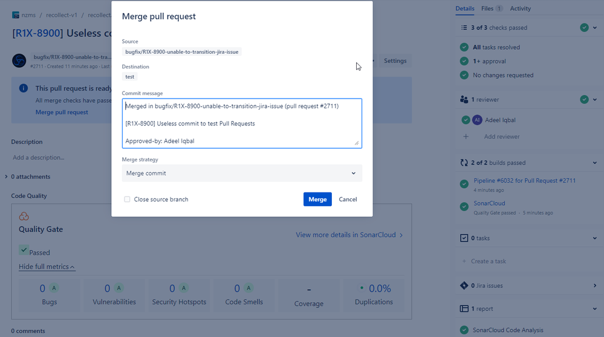
Task: Click the recollect-v1 breadcrumb link
Action: click(62, 15)
